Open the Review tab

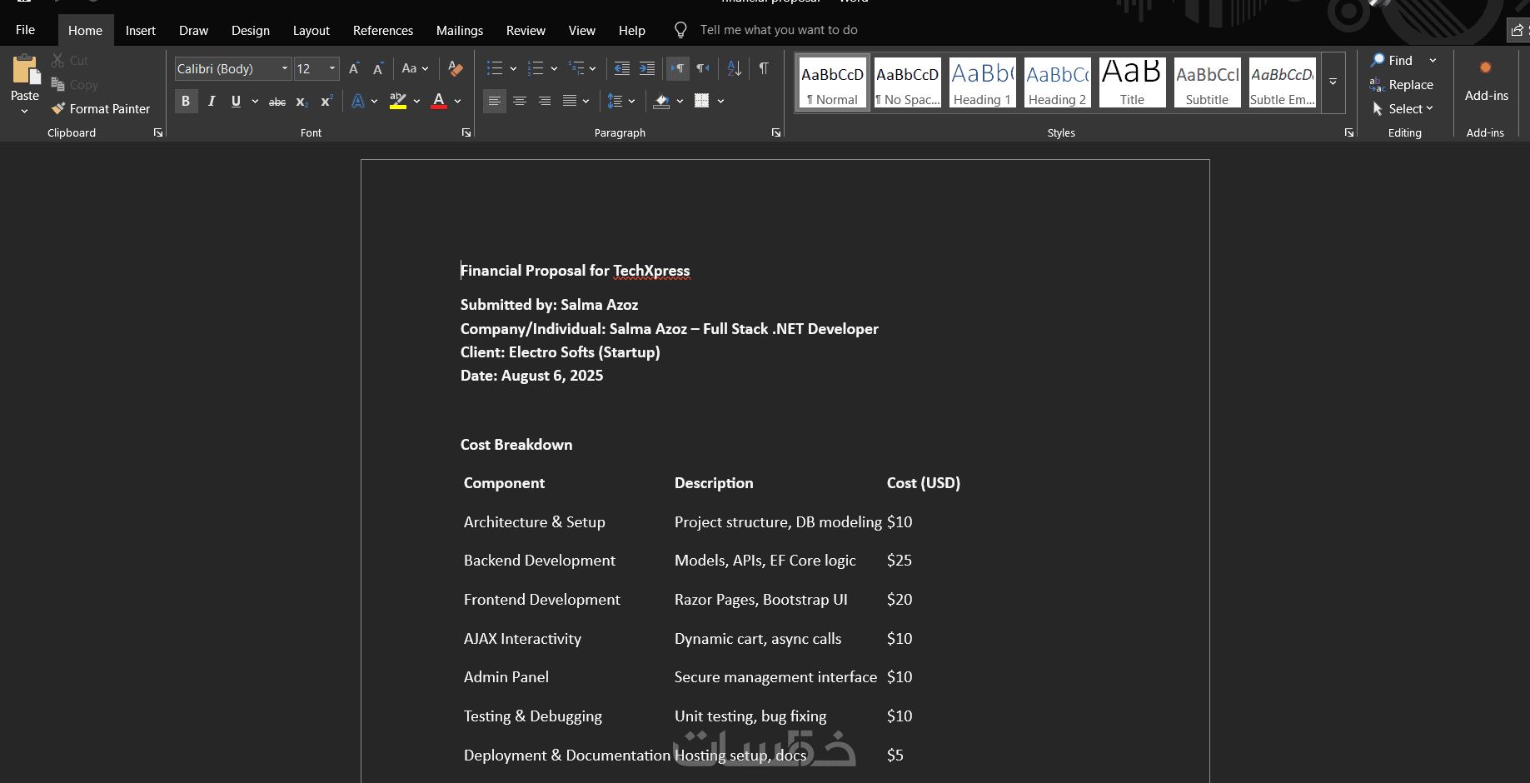coord(526,31)
